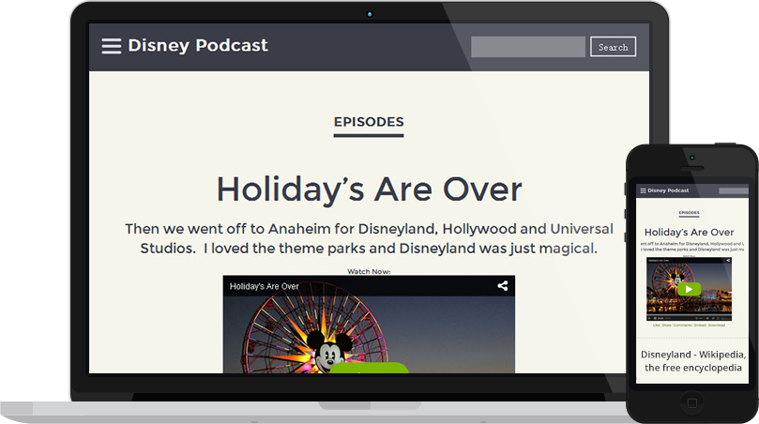Tap the share icon on the phone video
The height and width of the screenshot is (424, 759).
[x=728, y=261]
